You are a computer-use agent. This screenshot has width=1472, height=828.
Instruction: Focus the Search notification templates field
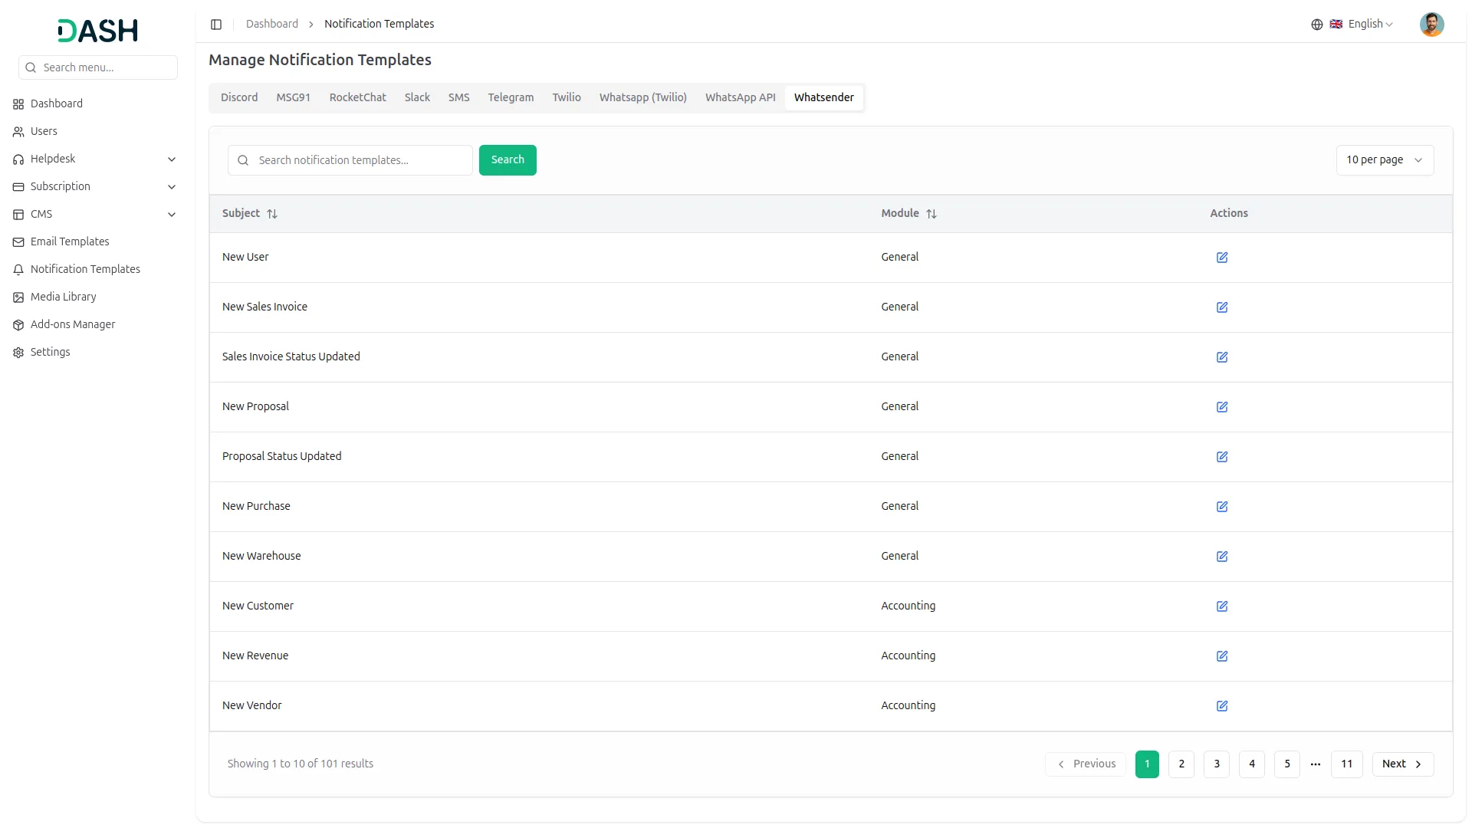coord(360,160)
